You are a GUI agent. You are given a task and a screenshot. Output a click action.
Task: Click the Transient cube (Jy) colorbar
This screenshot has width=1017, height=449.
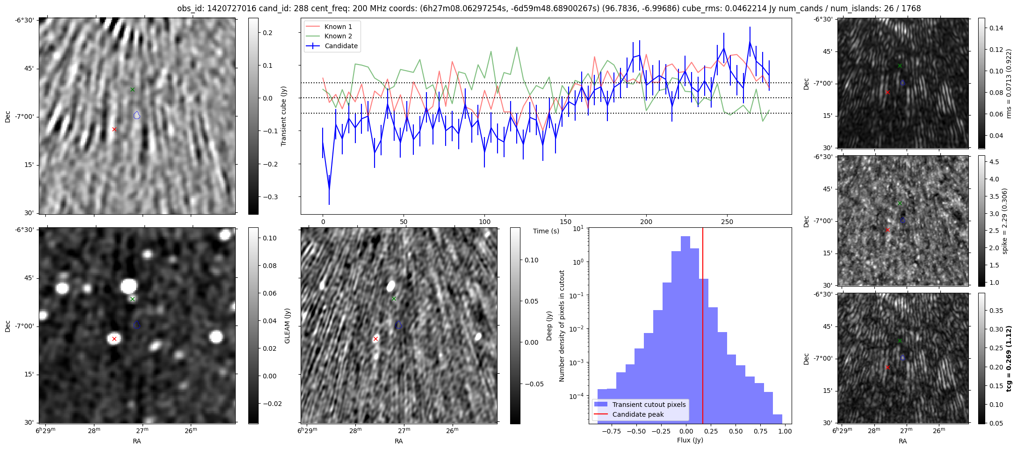[x=253, y=116]
